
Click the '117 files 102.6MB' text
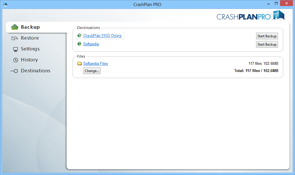tap(263, 63)
